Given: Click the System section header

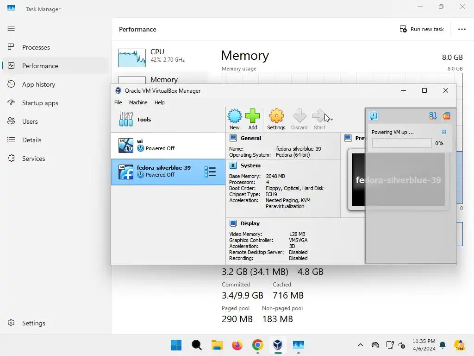Looking at the screenshot, I should tap(250, 165).
